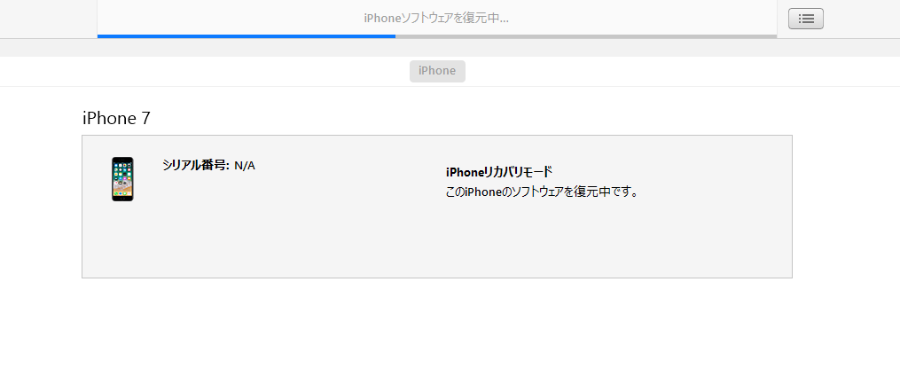
Task: Click the シリアル番号 label
Action: coord(196,165)
